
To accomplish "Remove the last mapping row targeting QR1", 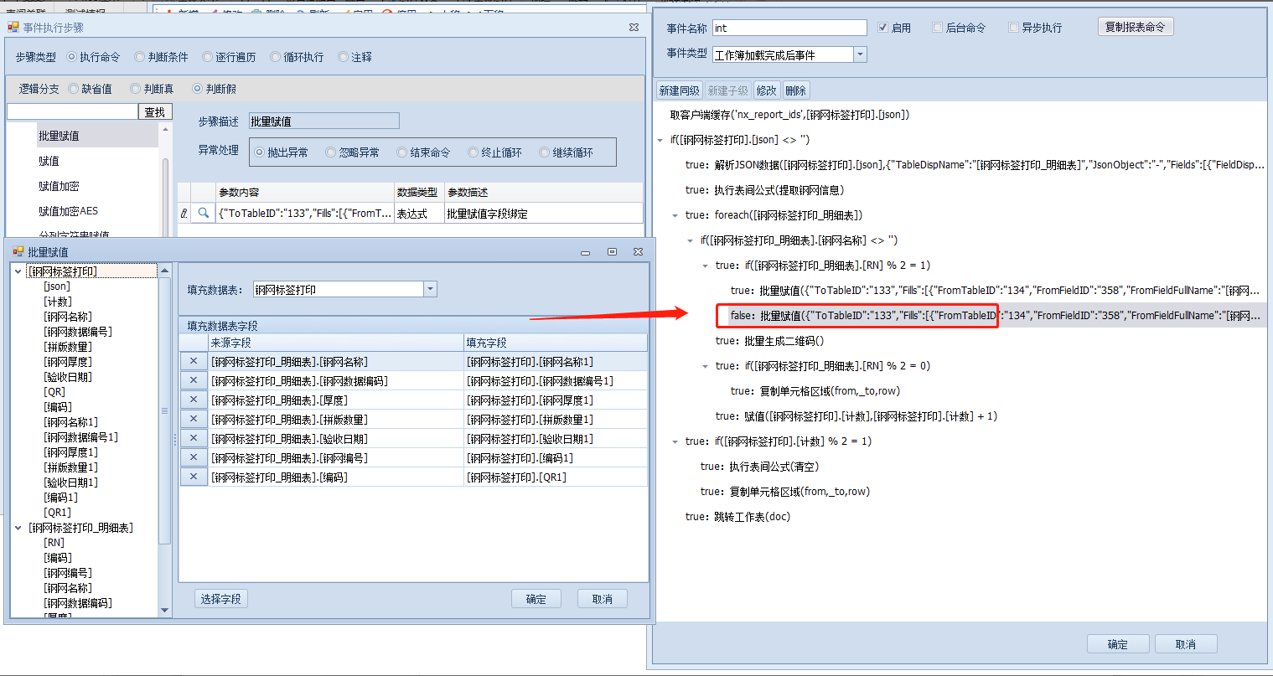I will [194, 477].
